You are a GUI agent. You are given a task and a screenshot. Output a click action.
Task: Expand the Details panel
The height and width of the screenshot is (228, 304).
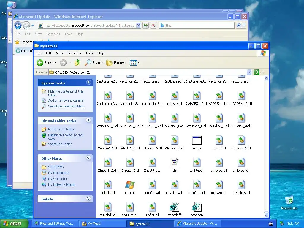click(x=88, y=199)
